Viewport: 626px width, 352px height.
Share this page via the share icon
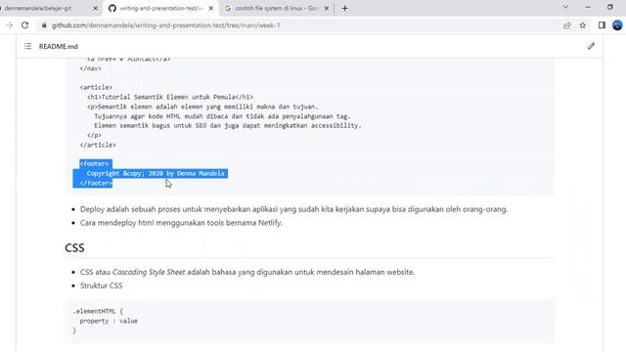[567, 25]
